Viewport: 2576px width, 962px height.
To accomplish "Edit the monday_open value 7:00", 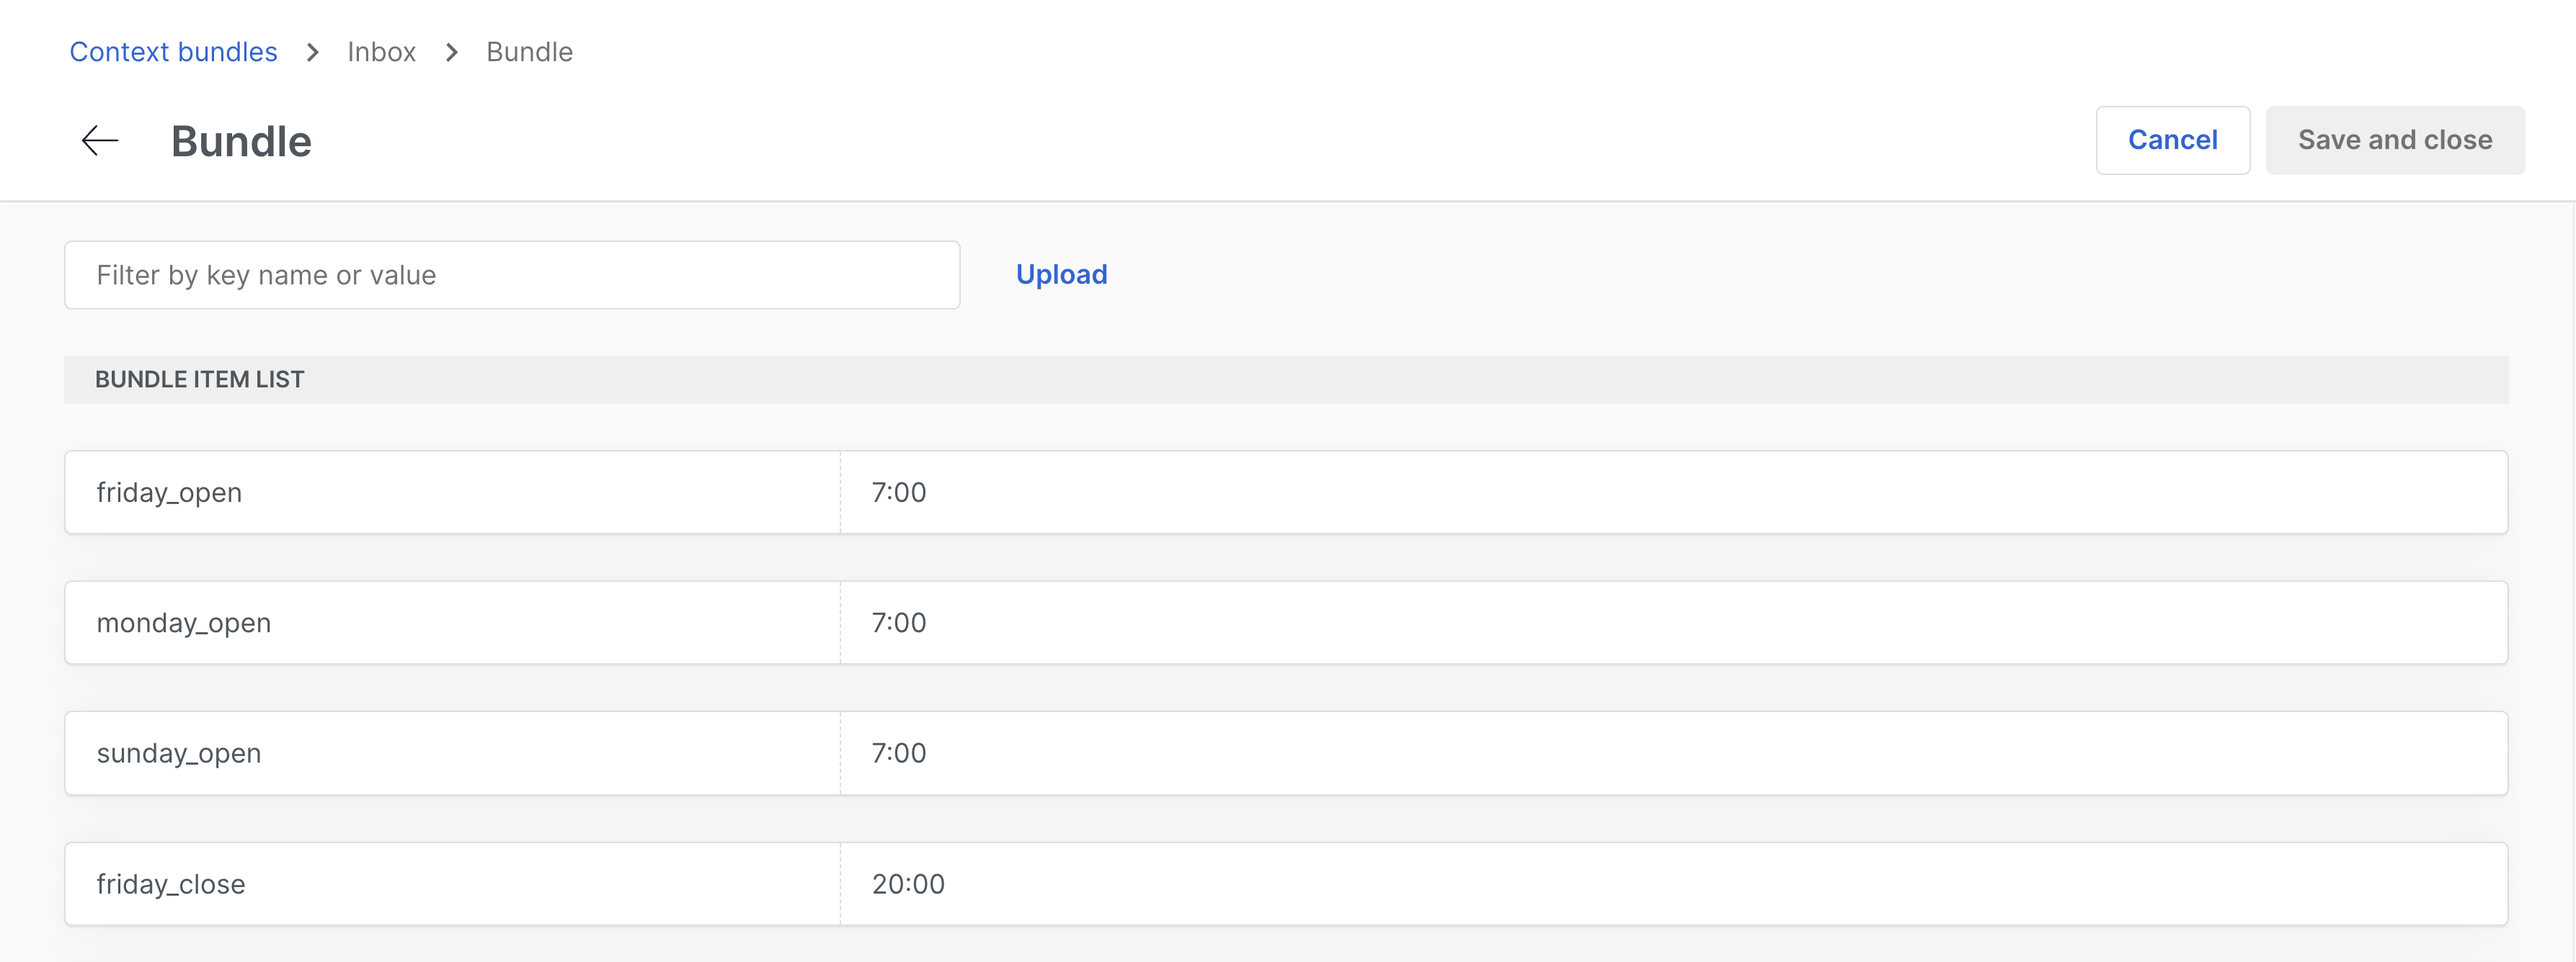I will coord(1672,622).
